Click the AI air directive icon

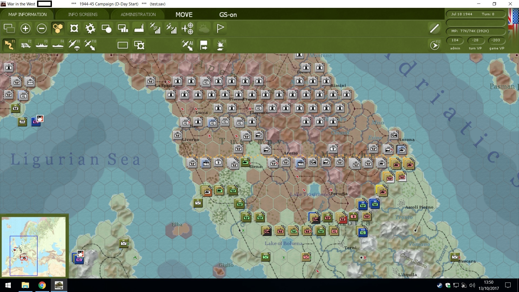[x=188, y=45]
